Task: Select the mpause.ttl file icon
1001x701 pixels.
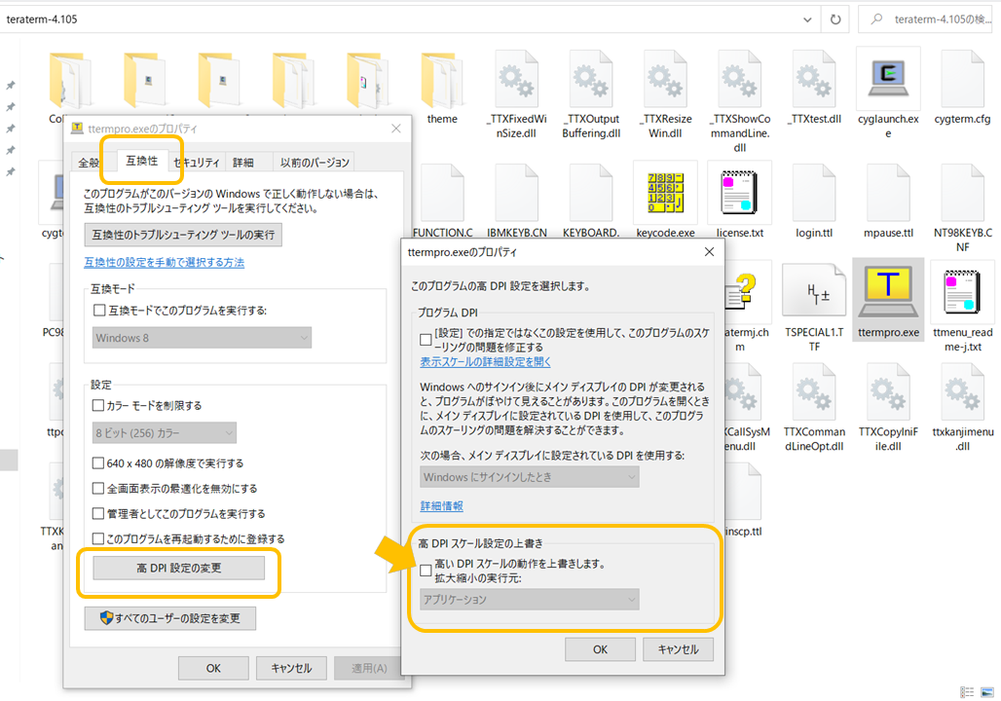Action: click(888, 193)
